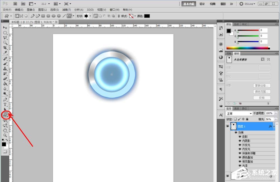Select the Custom Shape tool in the toolbox

click(x=5, y=115)
